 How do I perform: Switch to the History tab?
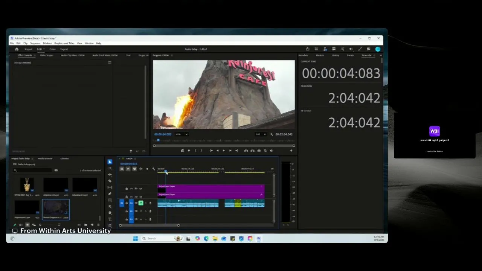[x=335, y=55]
